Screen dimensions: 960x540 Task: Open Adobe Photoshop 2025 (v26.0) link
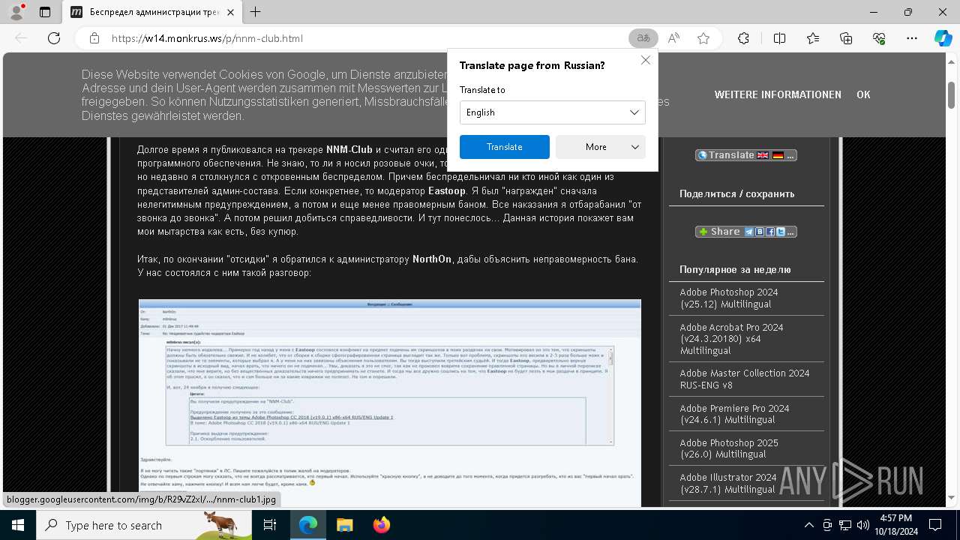tap(729, 448)
